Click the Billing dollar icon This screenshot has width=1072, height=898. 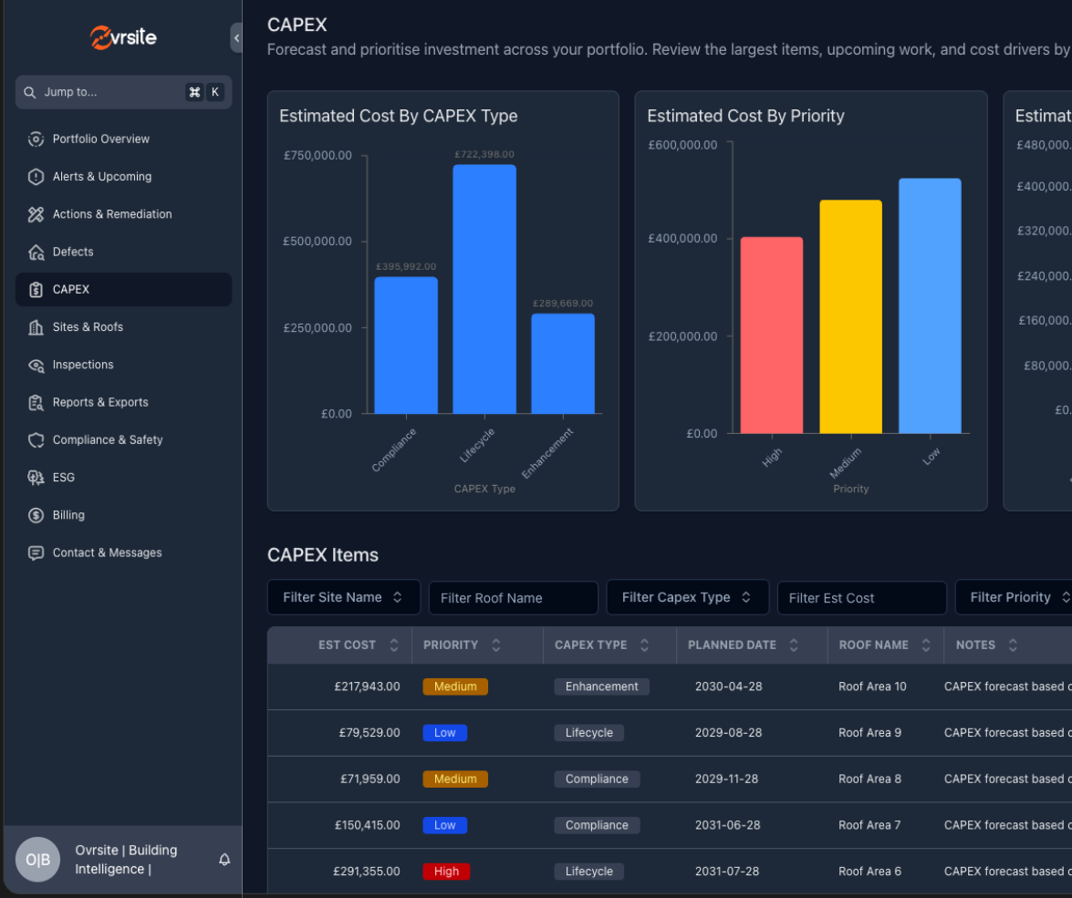click(36, 515)
